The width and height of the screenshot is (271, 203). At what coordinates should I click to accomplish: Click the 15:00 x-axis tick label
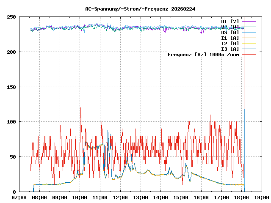tap(181, 198)
